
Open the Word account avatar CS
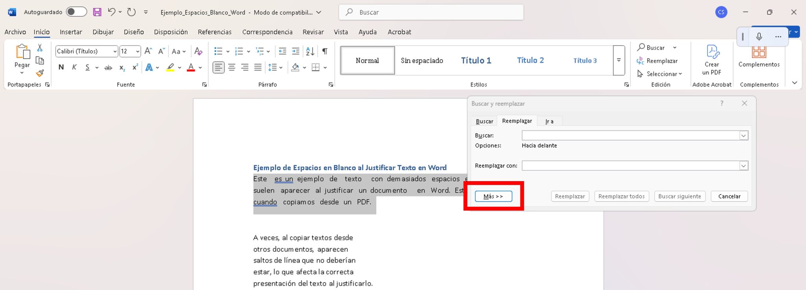pos(721,12)
